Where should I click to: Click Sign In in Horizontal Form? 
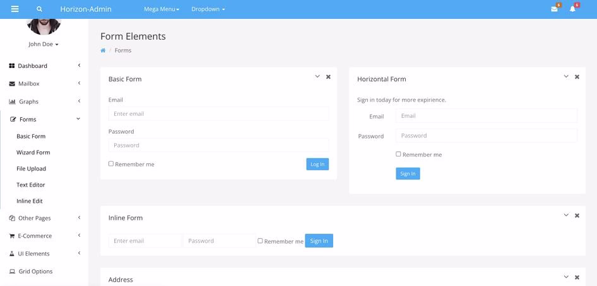[x=408, y=174]
